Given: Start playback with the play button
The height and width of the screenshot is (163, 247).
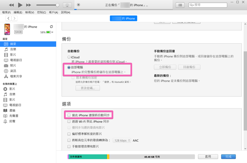Looking at the screenshot, I should point(20,5).
